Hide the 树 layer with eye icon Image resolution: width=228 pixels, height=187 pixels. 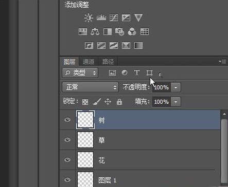point(67,120)
